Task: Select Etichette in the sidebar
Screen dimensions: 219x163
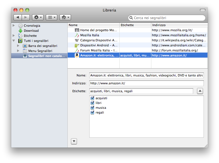Action: point(30,36)
